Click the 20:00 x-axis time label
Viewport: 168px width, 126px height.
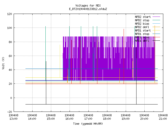coord(144,119)
